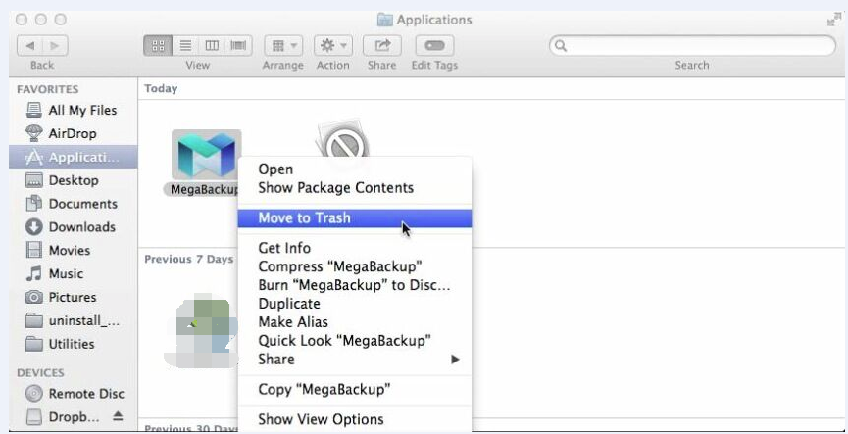Go back with the left arrow button
This screenshot has width=848, height=434.
tap(29, 46)
